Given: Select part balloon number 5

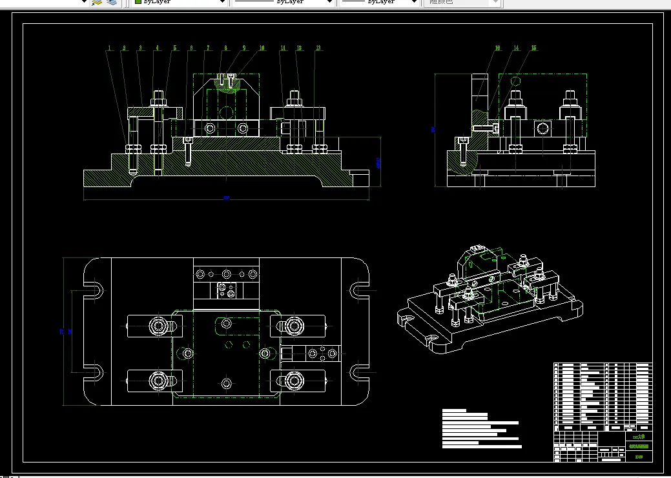Looking at the screenshot, I should [x=174, y=48].
